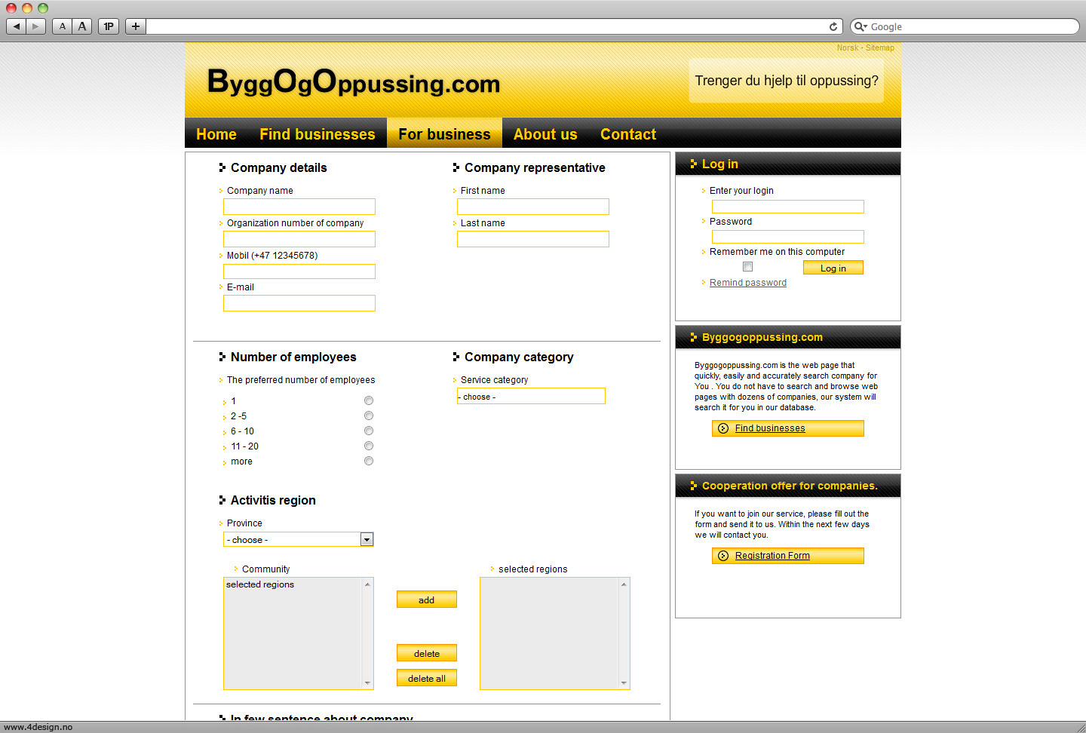Open the Province choose dropdown
The image size is (1086, 733).
pos(299,539)
